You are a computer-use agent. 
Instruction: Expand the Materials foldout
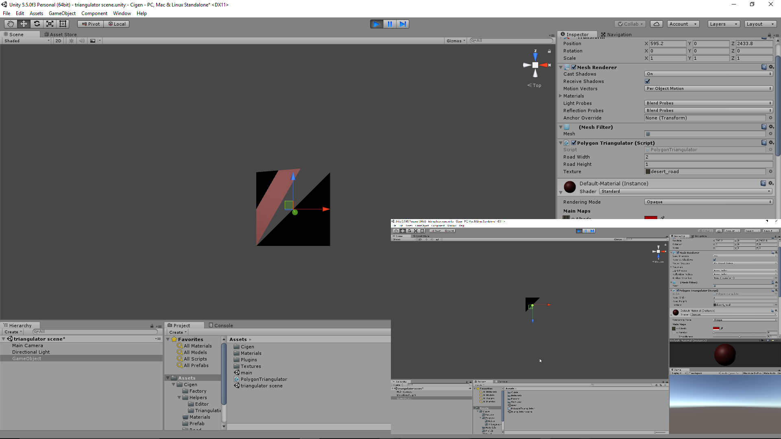561,96
